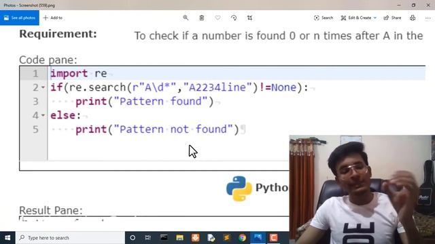Open Sublime Text on the taskbar
The width and height of the screenshot is (435, 244).
(226, 238)
